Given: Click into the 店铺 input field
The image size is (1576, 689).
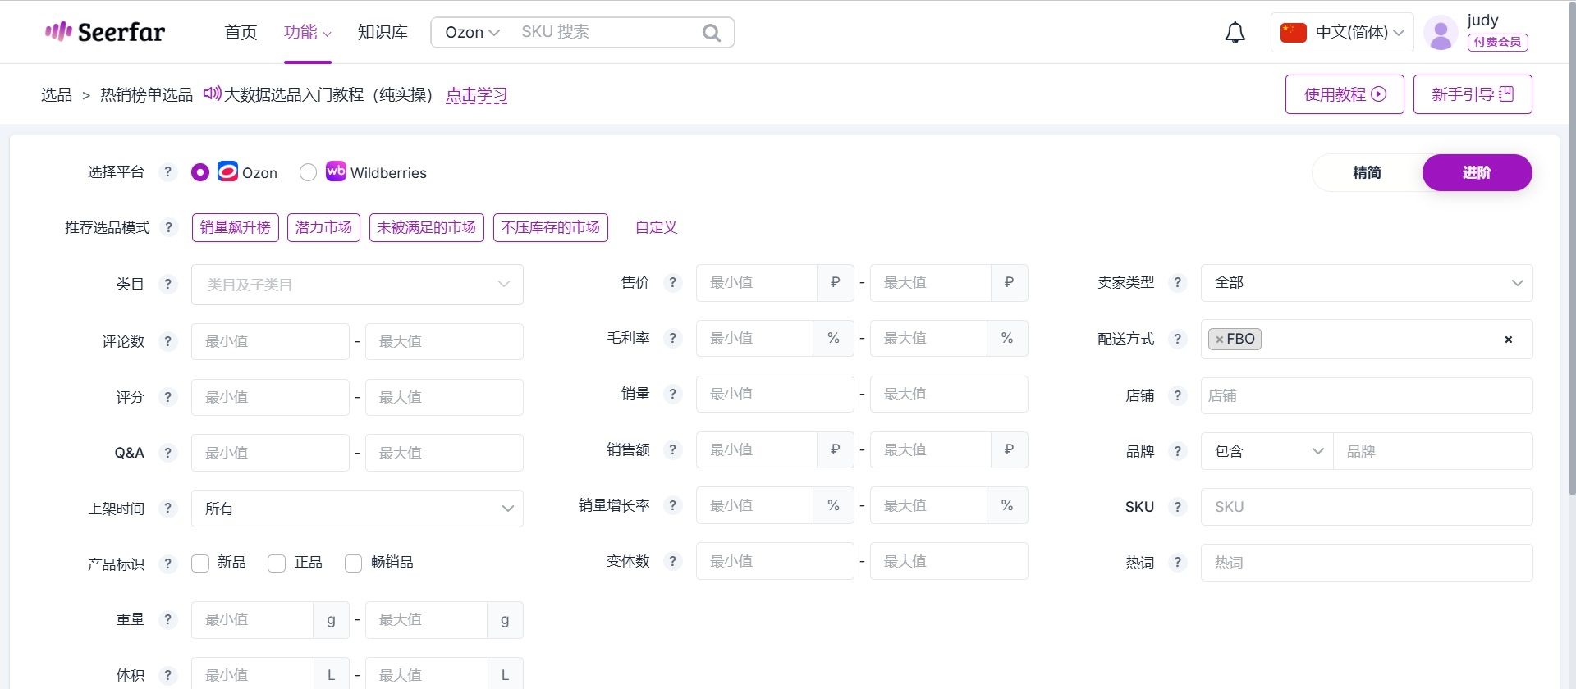Looking at the screenshot, I should coord(1367,395).
